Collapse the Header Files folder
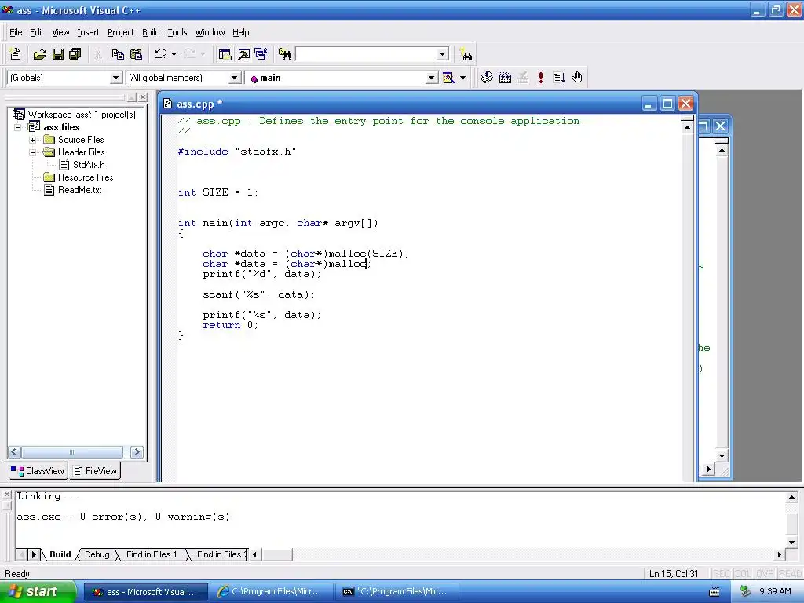Screen dimensions: 804x603 tap(32, 152)
